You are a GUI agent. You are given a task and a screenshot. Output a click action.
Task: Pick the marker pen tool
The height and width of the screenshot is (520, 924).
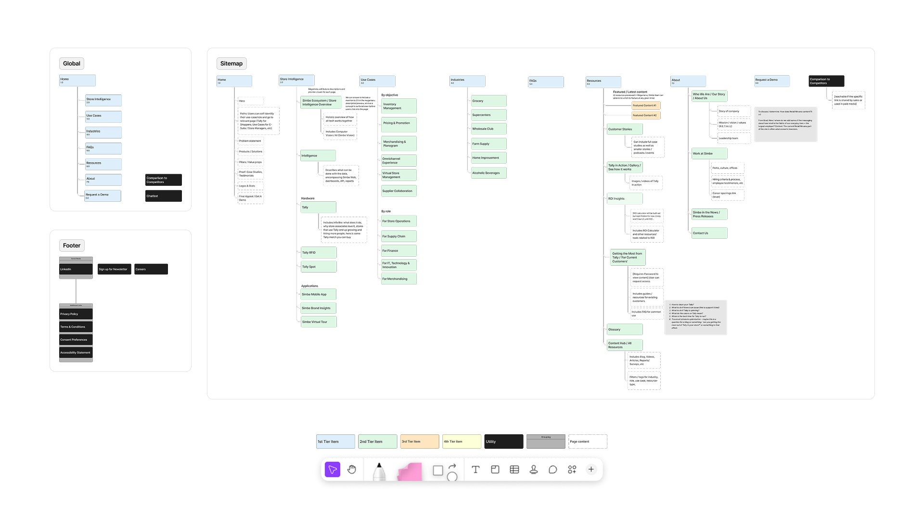point(379,471)
